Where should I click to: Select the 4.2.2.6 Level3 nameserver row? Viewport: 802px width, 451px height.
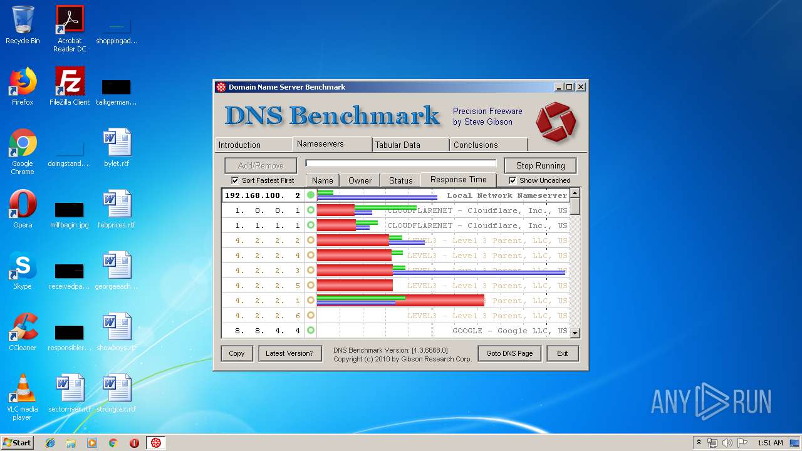(395, 316)
